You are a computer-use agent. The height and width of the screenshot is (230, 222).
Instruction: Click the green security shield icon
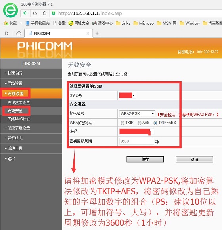[54, 13]
